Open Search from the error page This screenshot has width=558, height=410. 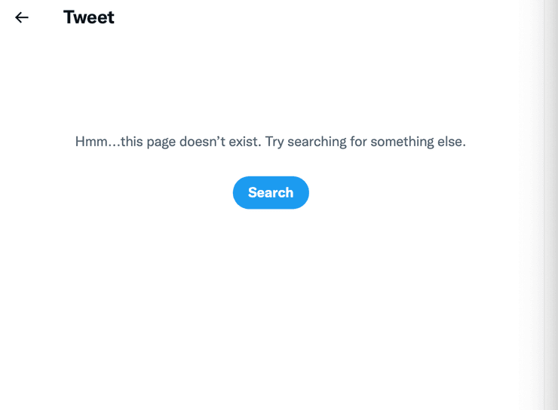click(271, 192)
